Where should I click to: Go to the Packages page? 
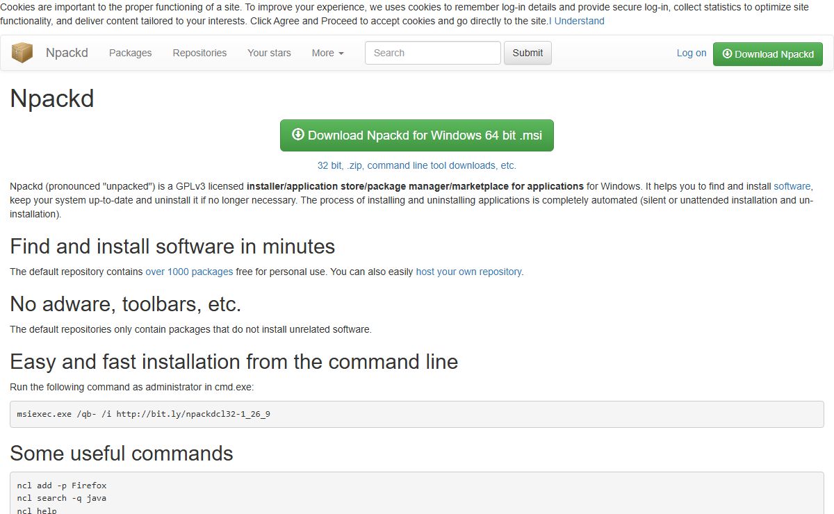pos(130,53)
